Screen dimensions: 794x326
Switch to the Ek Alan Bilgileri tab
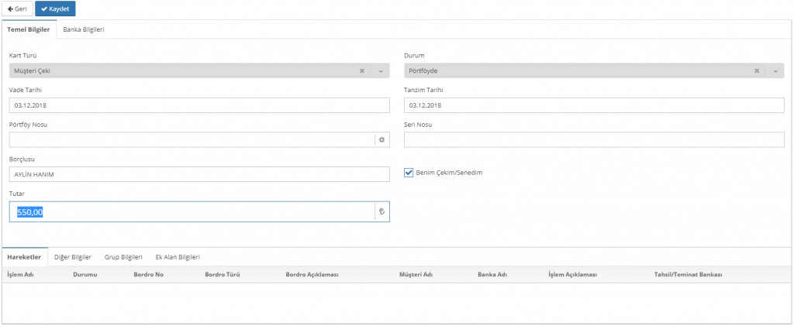tap(178, 256)
